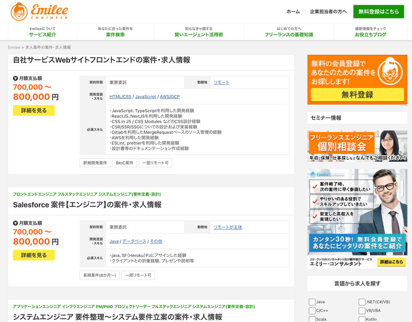The height and width of the screenshot is (322, 412).
Task: Click the JavaScript skill link
Action: click(x=146, y=97)
